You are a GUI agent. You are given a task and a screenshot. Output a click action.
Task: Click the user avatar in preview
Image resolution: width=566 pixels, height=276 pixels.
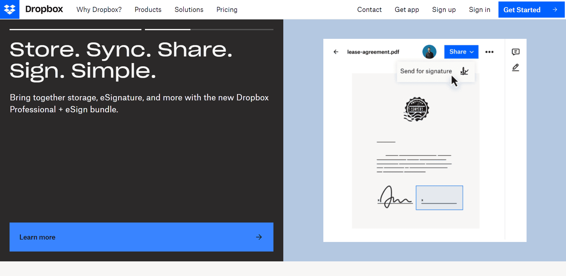(x=429, y=52)
